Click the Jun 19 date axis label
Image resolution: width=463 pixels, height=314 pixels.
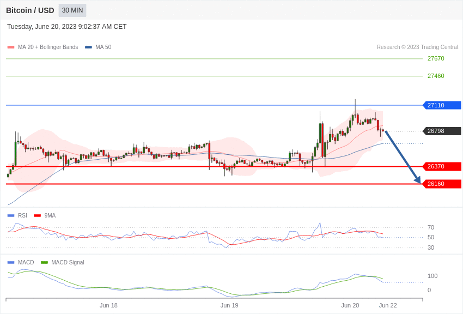229,305
